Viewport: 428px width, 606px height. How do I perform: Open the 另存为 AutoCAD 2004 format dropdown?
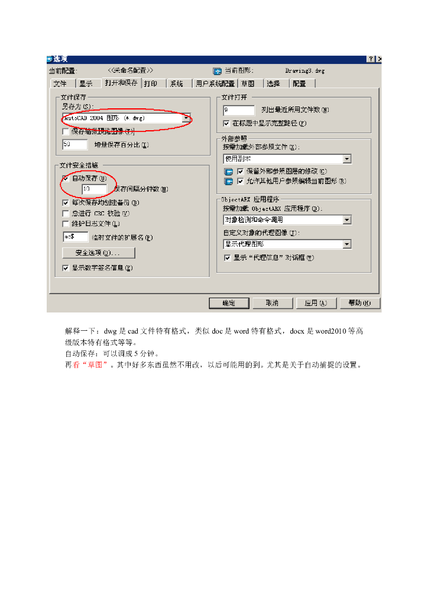tap(186, 118)
